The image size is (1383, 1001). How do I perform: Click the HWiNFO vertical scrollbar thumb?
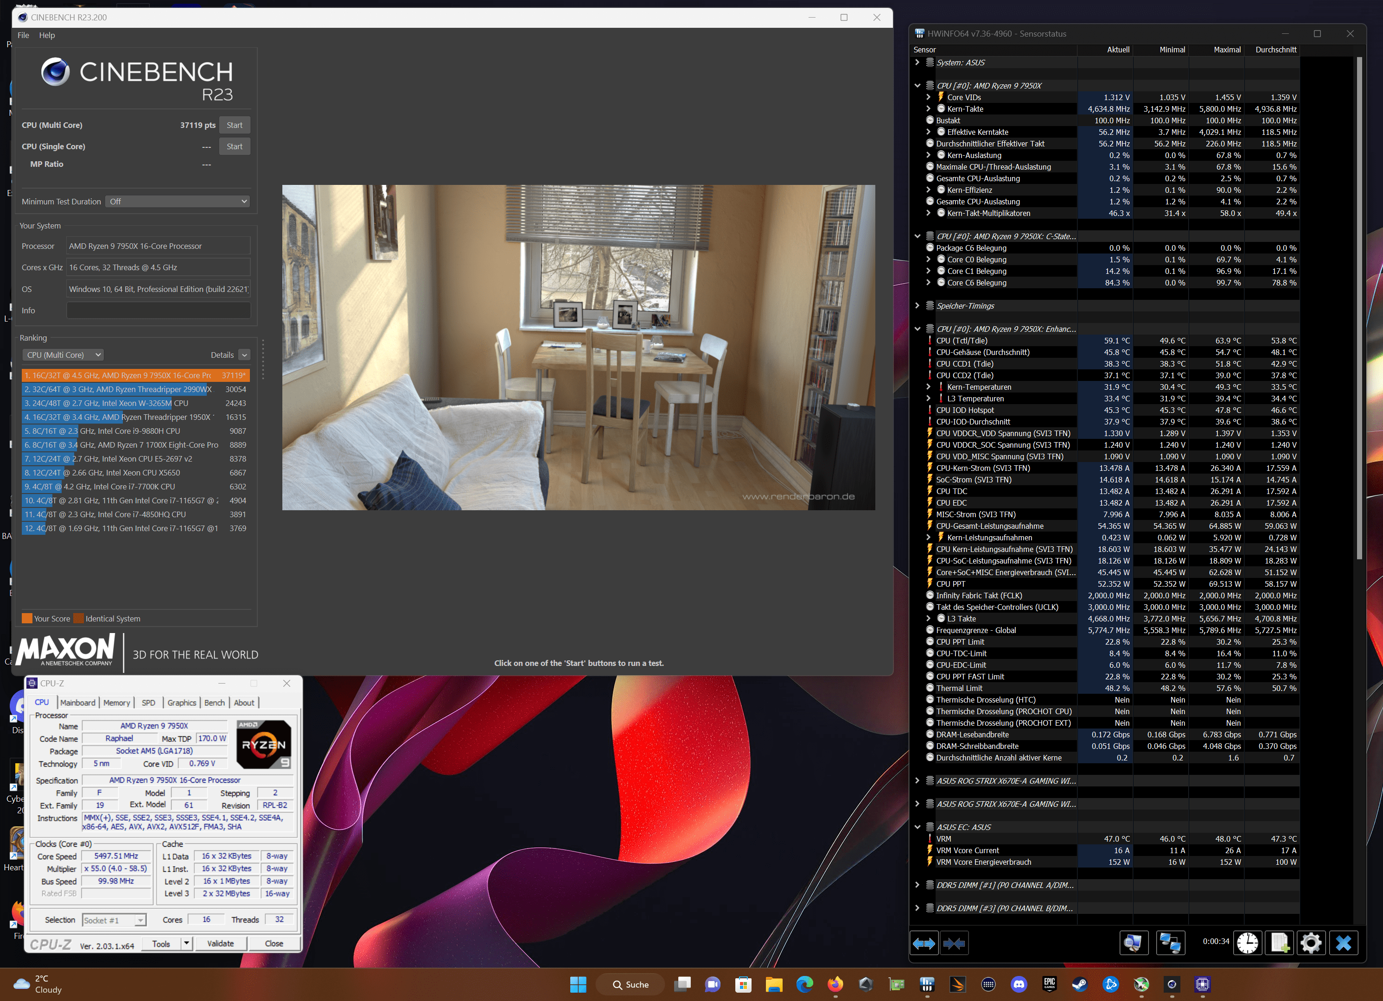click(x=1358, y=308)
